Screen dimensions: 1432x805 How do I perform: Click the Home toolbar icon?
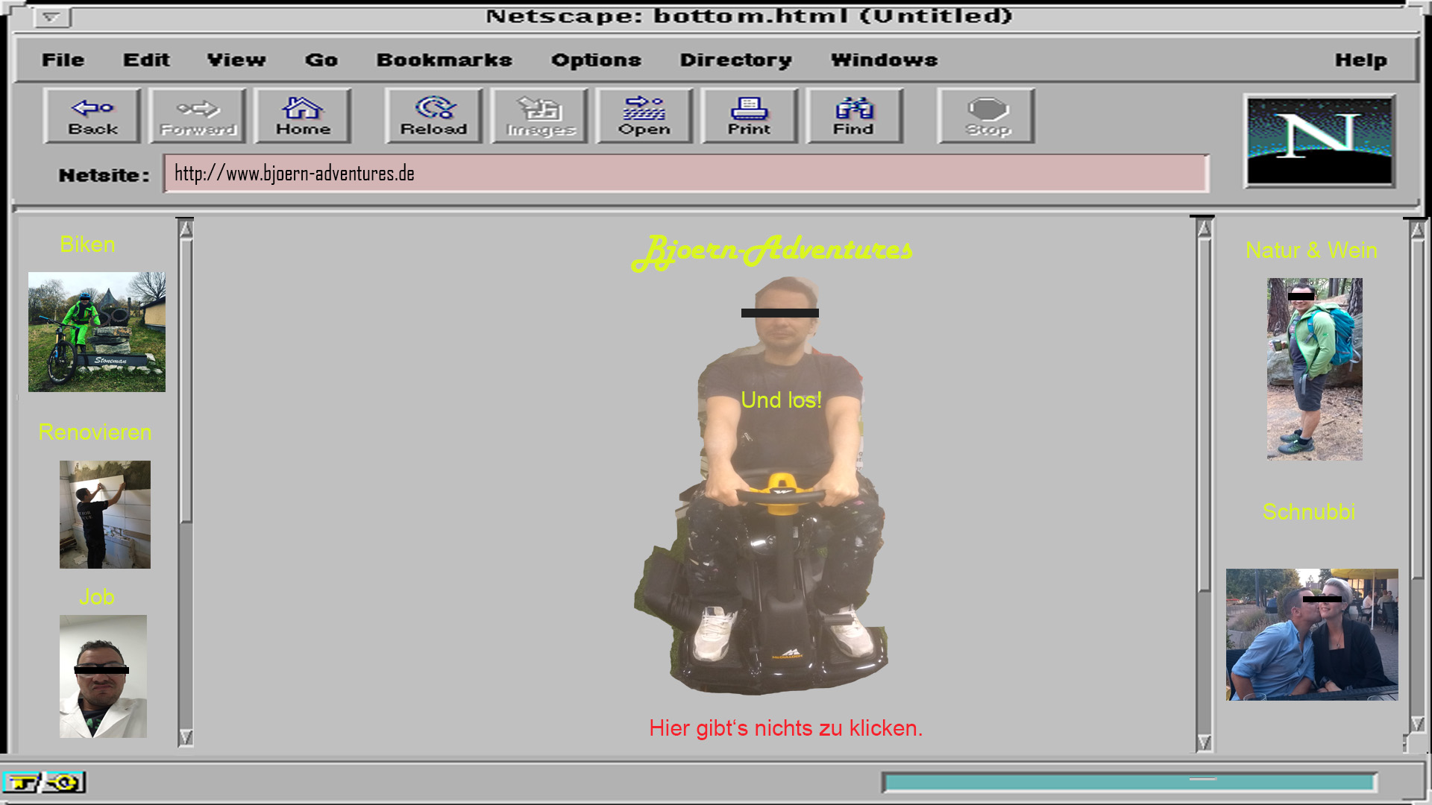[303, 116]
